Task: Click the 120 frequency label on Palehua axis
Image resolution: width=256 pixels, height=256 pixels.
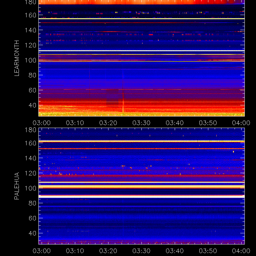Action: (30, 173)
